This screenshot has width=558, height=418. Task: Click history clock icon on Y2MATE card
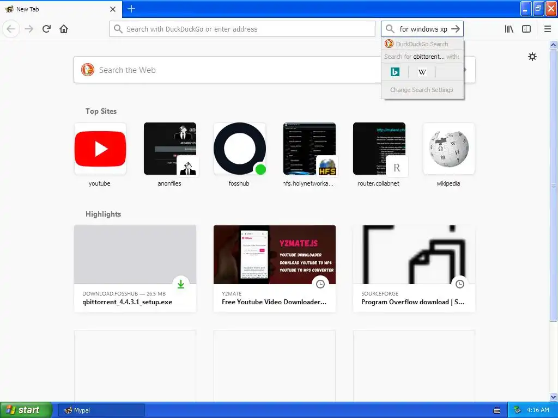coord(320,284)
